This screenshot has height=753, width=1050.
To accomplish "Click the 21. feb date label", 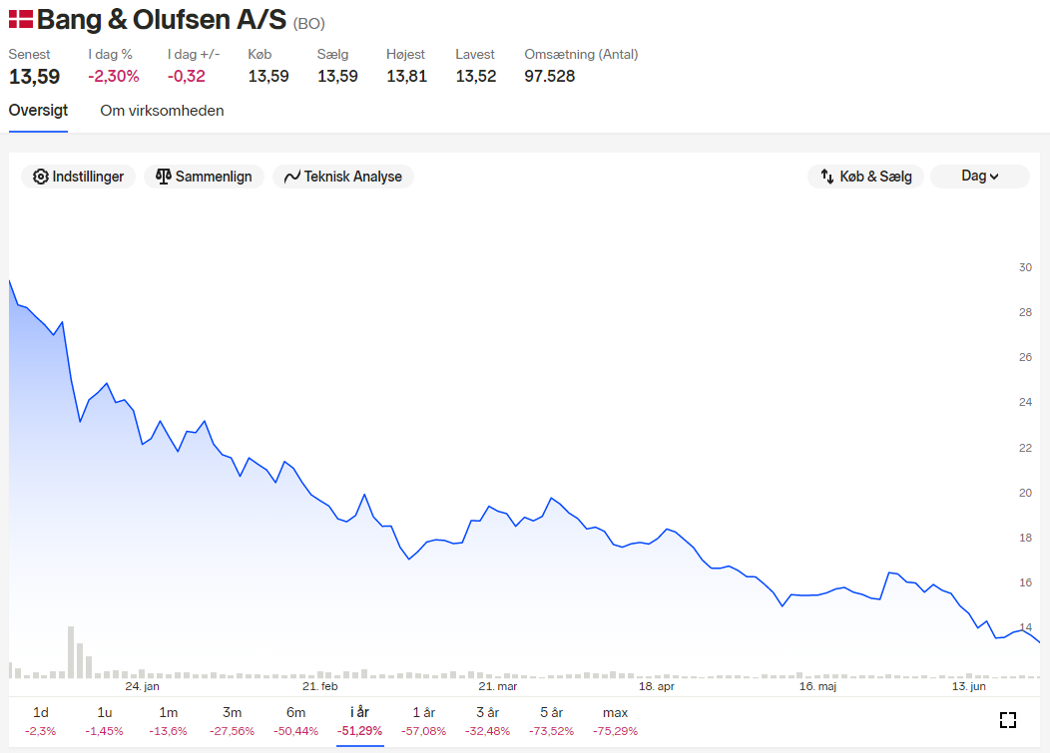I will pos(320,686).
